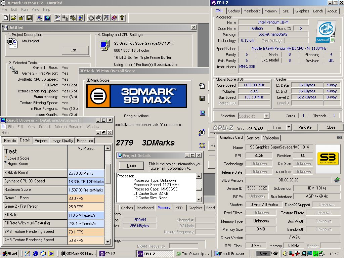Image resolution: width=344 pixels, height=258 pixels.
Task: Click the project description toolbar icon
Action: tap(58, 18)
